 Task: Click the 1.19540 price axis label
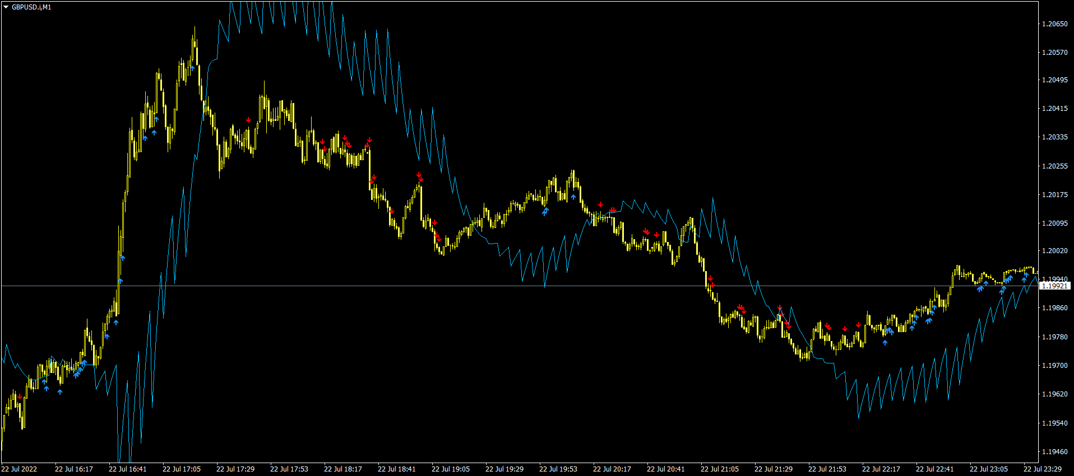coord(1055,423)
